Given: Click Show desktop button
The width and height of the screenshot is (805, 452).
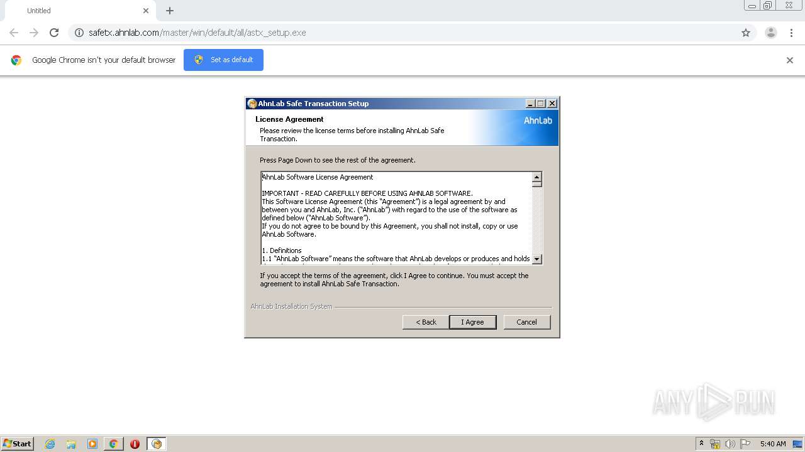Looking at the screenshot, I should point(797,444).
